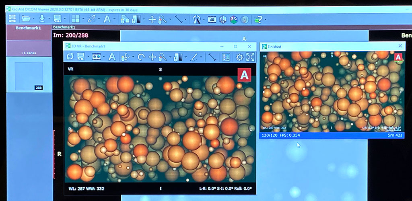Expand the layout grid dropdown arrow
Screen dimensions: 412x201
(83, 19)
